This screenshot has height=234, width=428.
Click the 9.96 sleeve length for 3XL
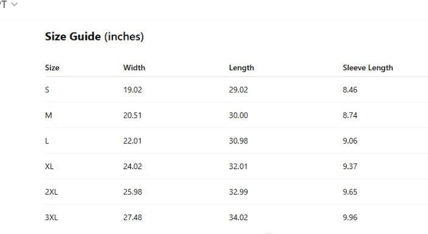350,218
